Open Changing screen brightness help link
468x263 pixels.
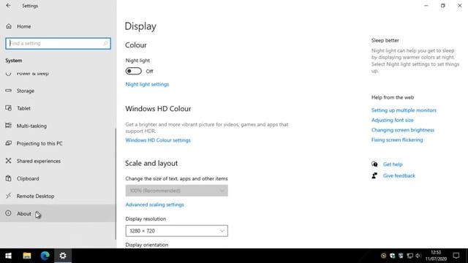(403, 130)
